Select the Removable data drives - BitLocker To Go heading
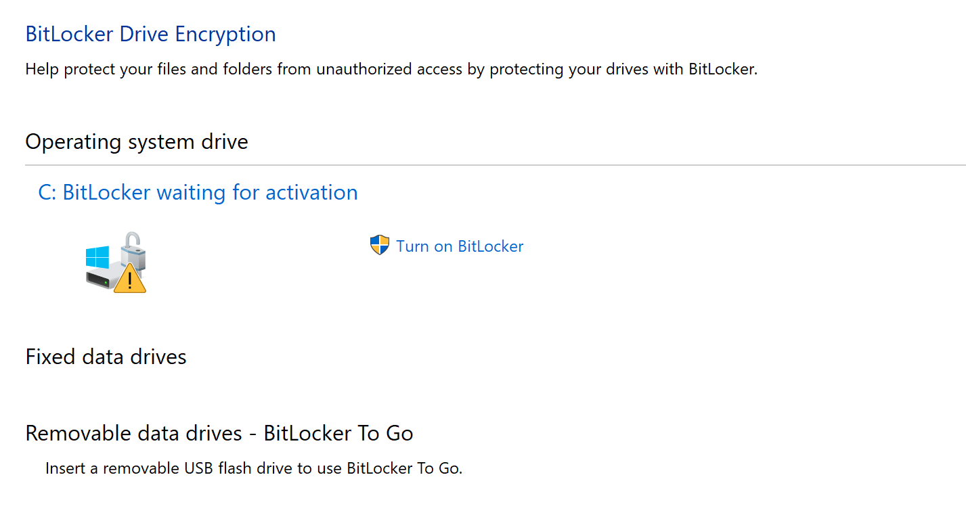Screen dimensions: 966x519 219,433
